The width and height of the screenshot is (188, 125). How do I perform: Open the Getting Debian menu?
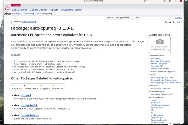[38, 10]
